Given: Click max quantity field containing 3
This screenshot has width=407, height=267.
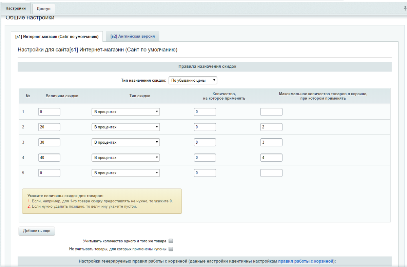Looking at the screenshot, I should pos(271,142).
